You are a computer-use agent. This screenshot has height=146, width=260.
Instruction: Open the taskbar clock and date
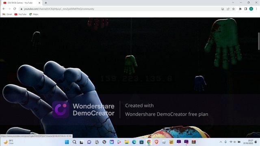248,142
